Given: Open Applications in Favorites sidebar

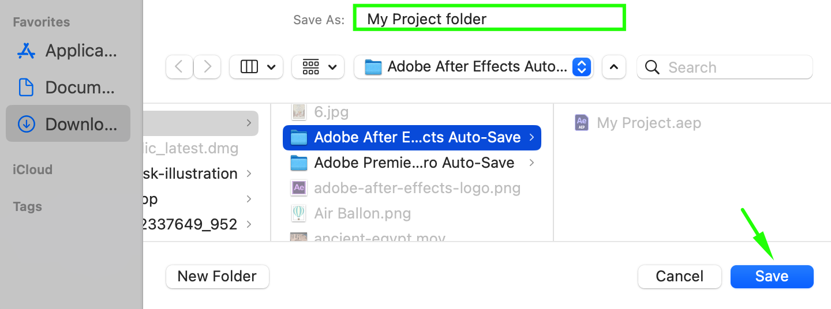Looking at the screenshot, I should coord(68,51).
